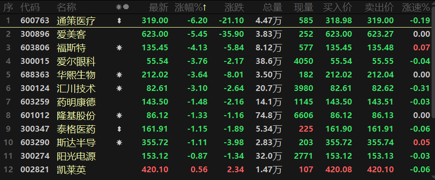
Task: Click the star marker icon beside 斯达半导
Action: [119, 142]
